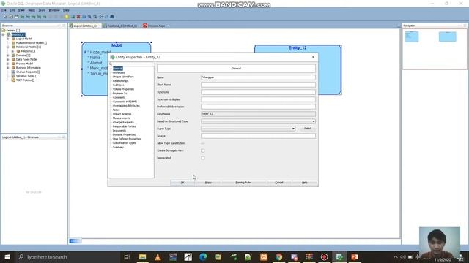Toggle Allow Type Substitution checkbox
The height and width of the screenshot is (263, 469).
click(x=203, y=143)
